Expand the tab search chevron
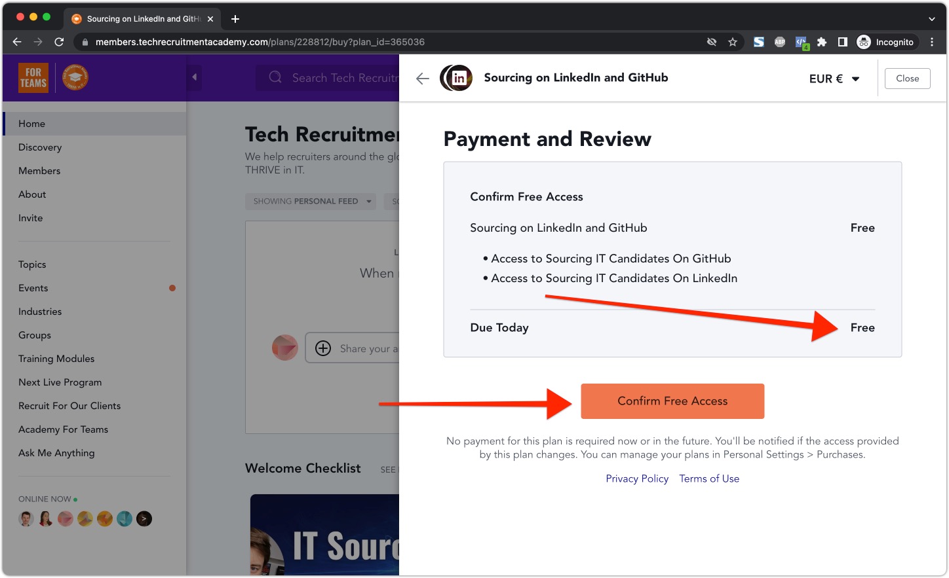The image size is (949, 578). [932, 19]
